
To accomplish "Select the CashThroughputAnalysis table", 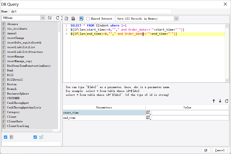I will point(24,107).
